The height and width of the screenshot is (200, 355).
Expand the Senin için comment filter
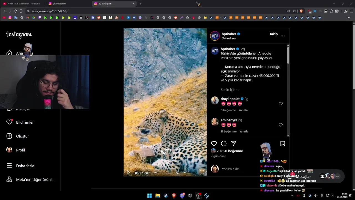click(x=230, y=90)
